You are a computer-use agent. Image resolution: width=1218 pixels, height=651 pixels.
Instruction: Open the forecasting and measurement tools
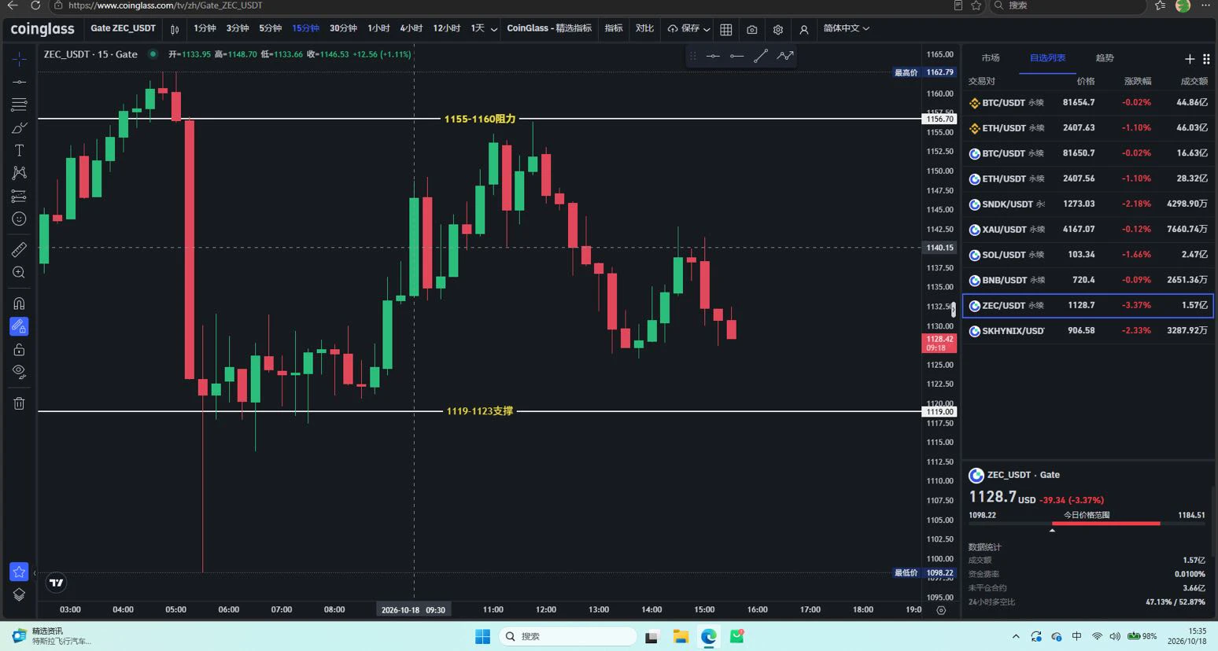[x=19, y=196]
